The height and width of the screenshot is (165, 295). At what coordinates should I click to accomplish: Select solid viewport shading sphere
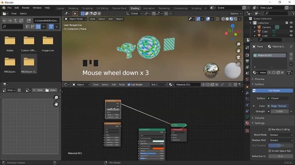click(227, 19)
